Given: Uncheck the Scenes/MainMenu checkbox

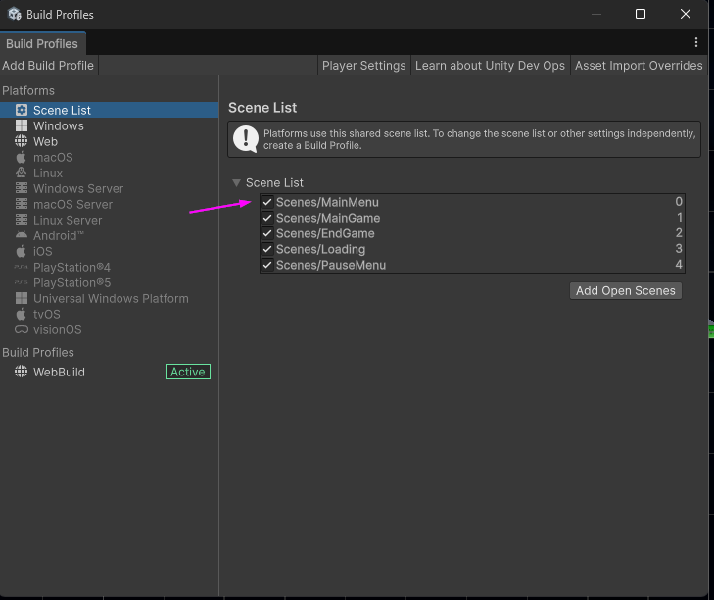Looking at the screenshot, I should 267,202.
